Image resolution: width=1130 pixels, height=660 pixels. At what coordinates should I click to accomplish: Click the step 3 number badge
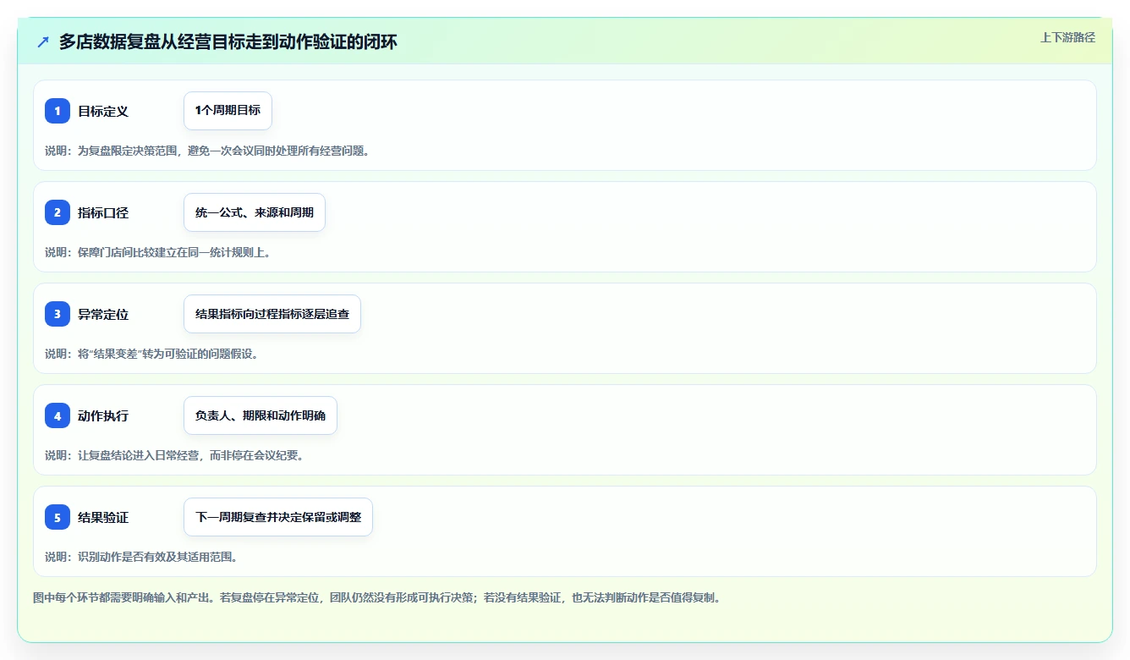coord(58,314)
